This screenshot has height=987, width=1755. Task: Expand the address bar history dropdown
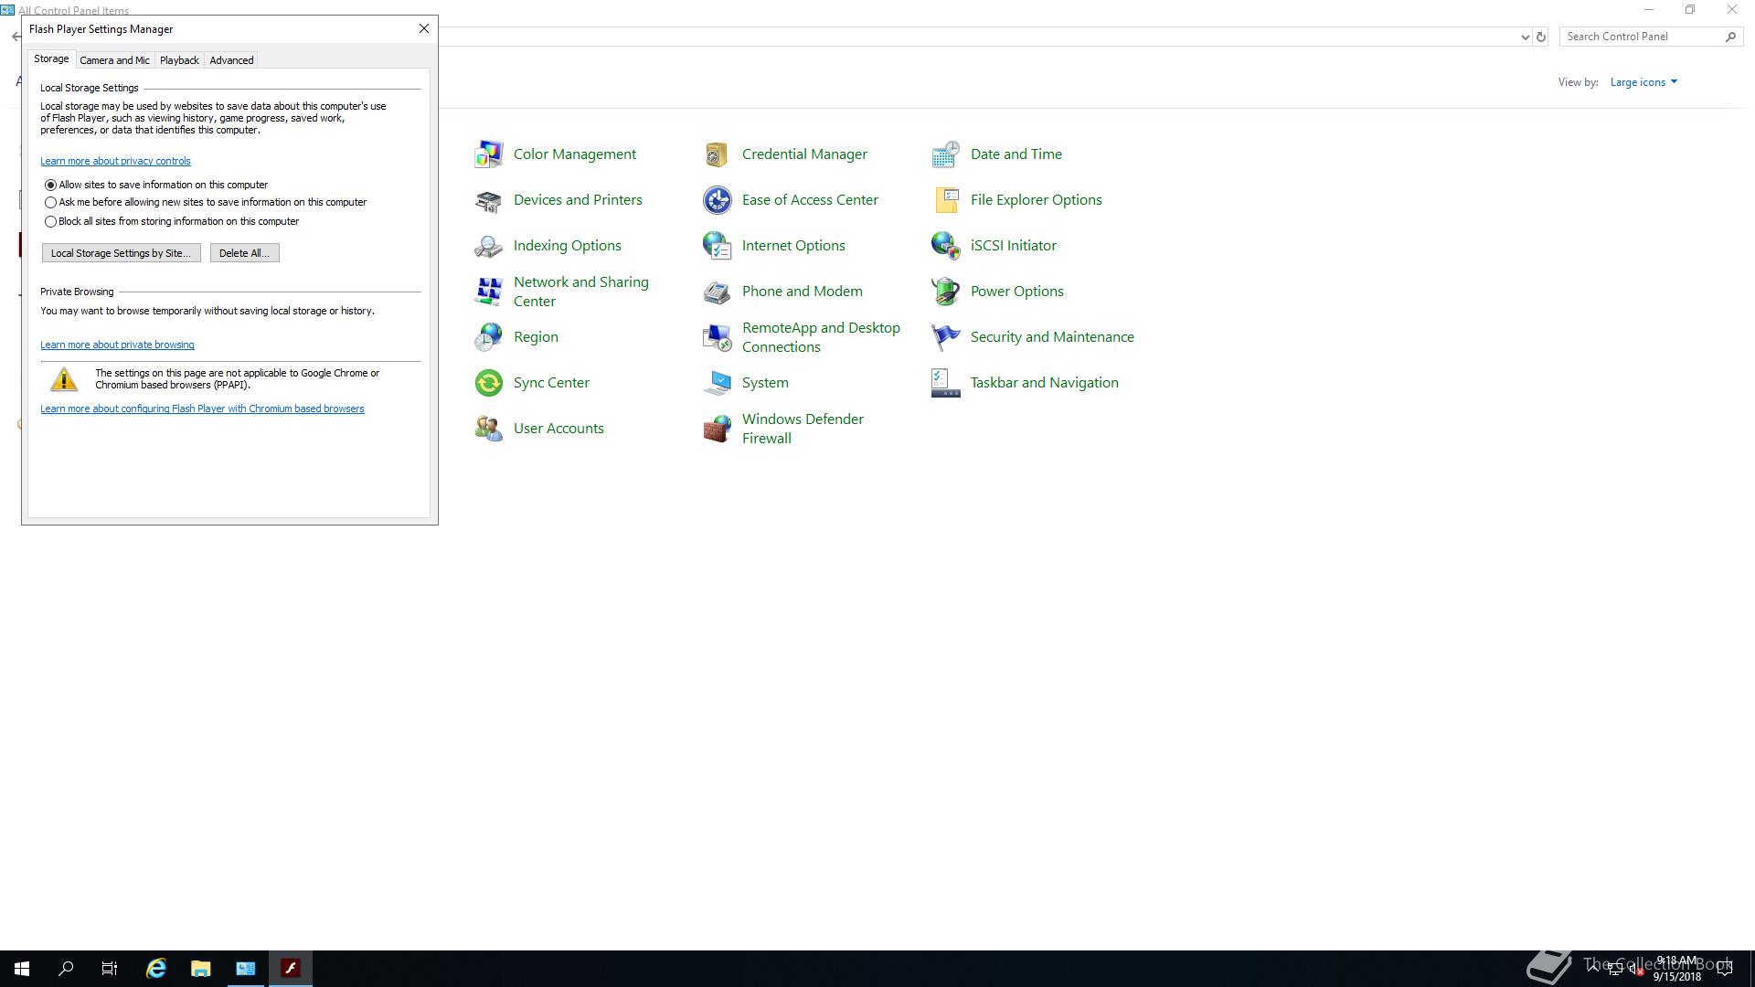coord(1525,37)
